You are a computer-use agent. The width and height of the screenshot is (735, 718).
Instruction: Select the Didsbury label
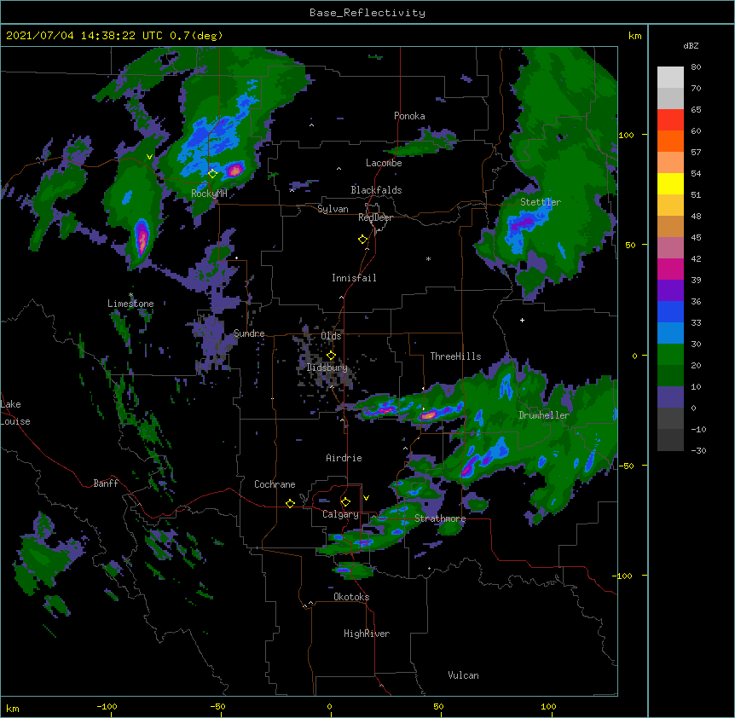[327, 368]
